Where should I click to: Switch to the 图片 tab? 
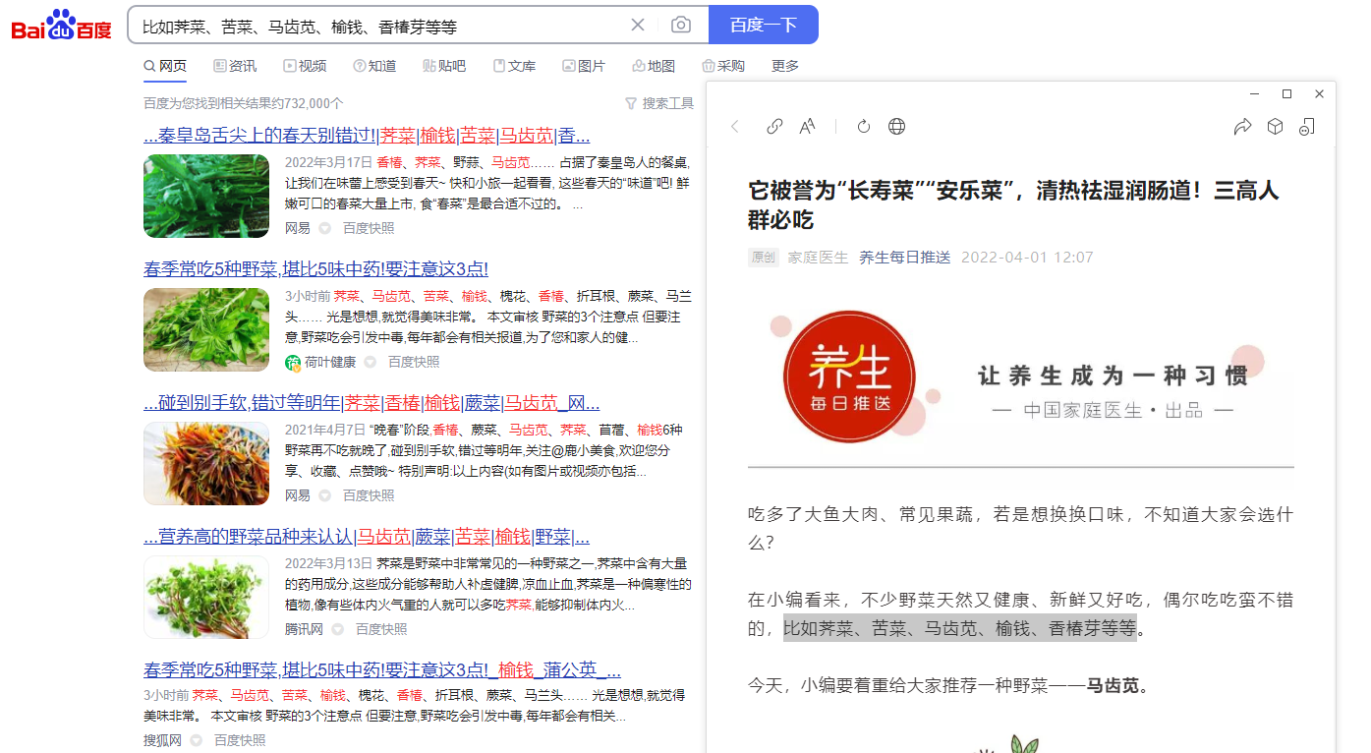point(584,66)
